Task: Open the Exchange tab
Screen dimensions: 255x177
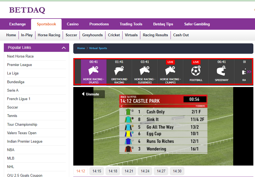Action: pyautogui.click(x=17, y=24)
